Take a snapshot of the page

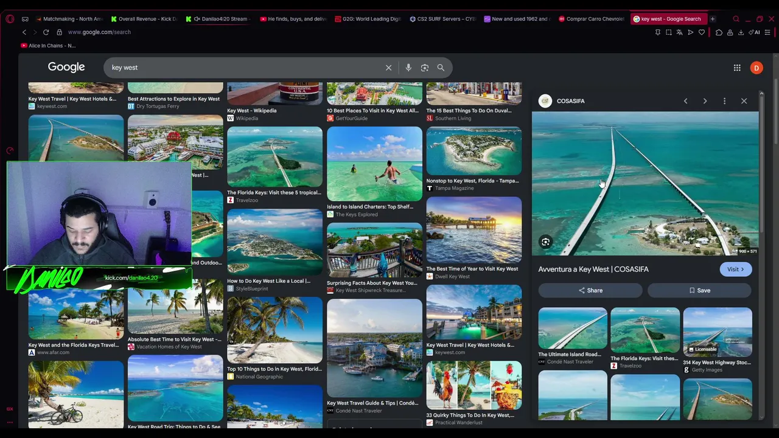[x=668, y=32]
